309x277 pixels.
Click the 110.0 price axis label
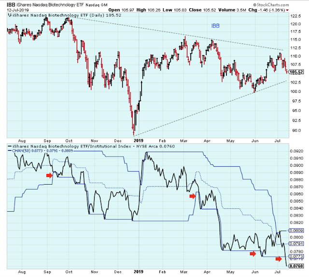click(x=295, y=56)
